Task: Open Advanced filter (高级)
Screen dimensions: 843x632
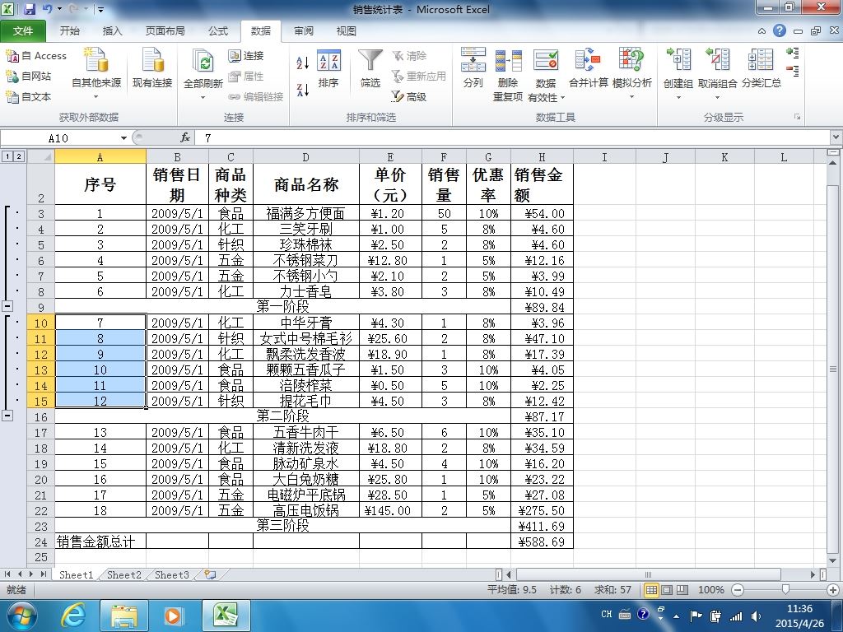Action: pyautogui.click(x=409, y=97)
